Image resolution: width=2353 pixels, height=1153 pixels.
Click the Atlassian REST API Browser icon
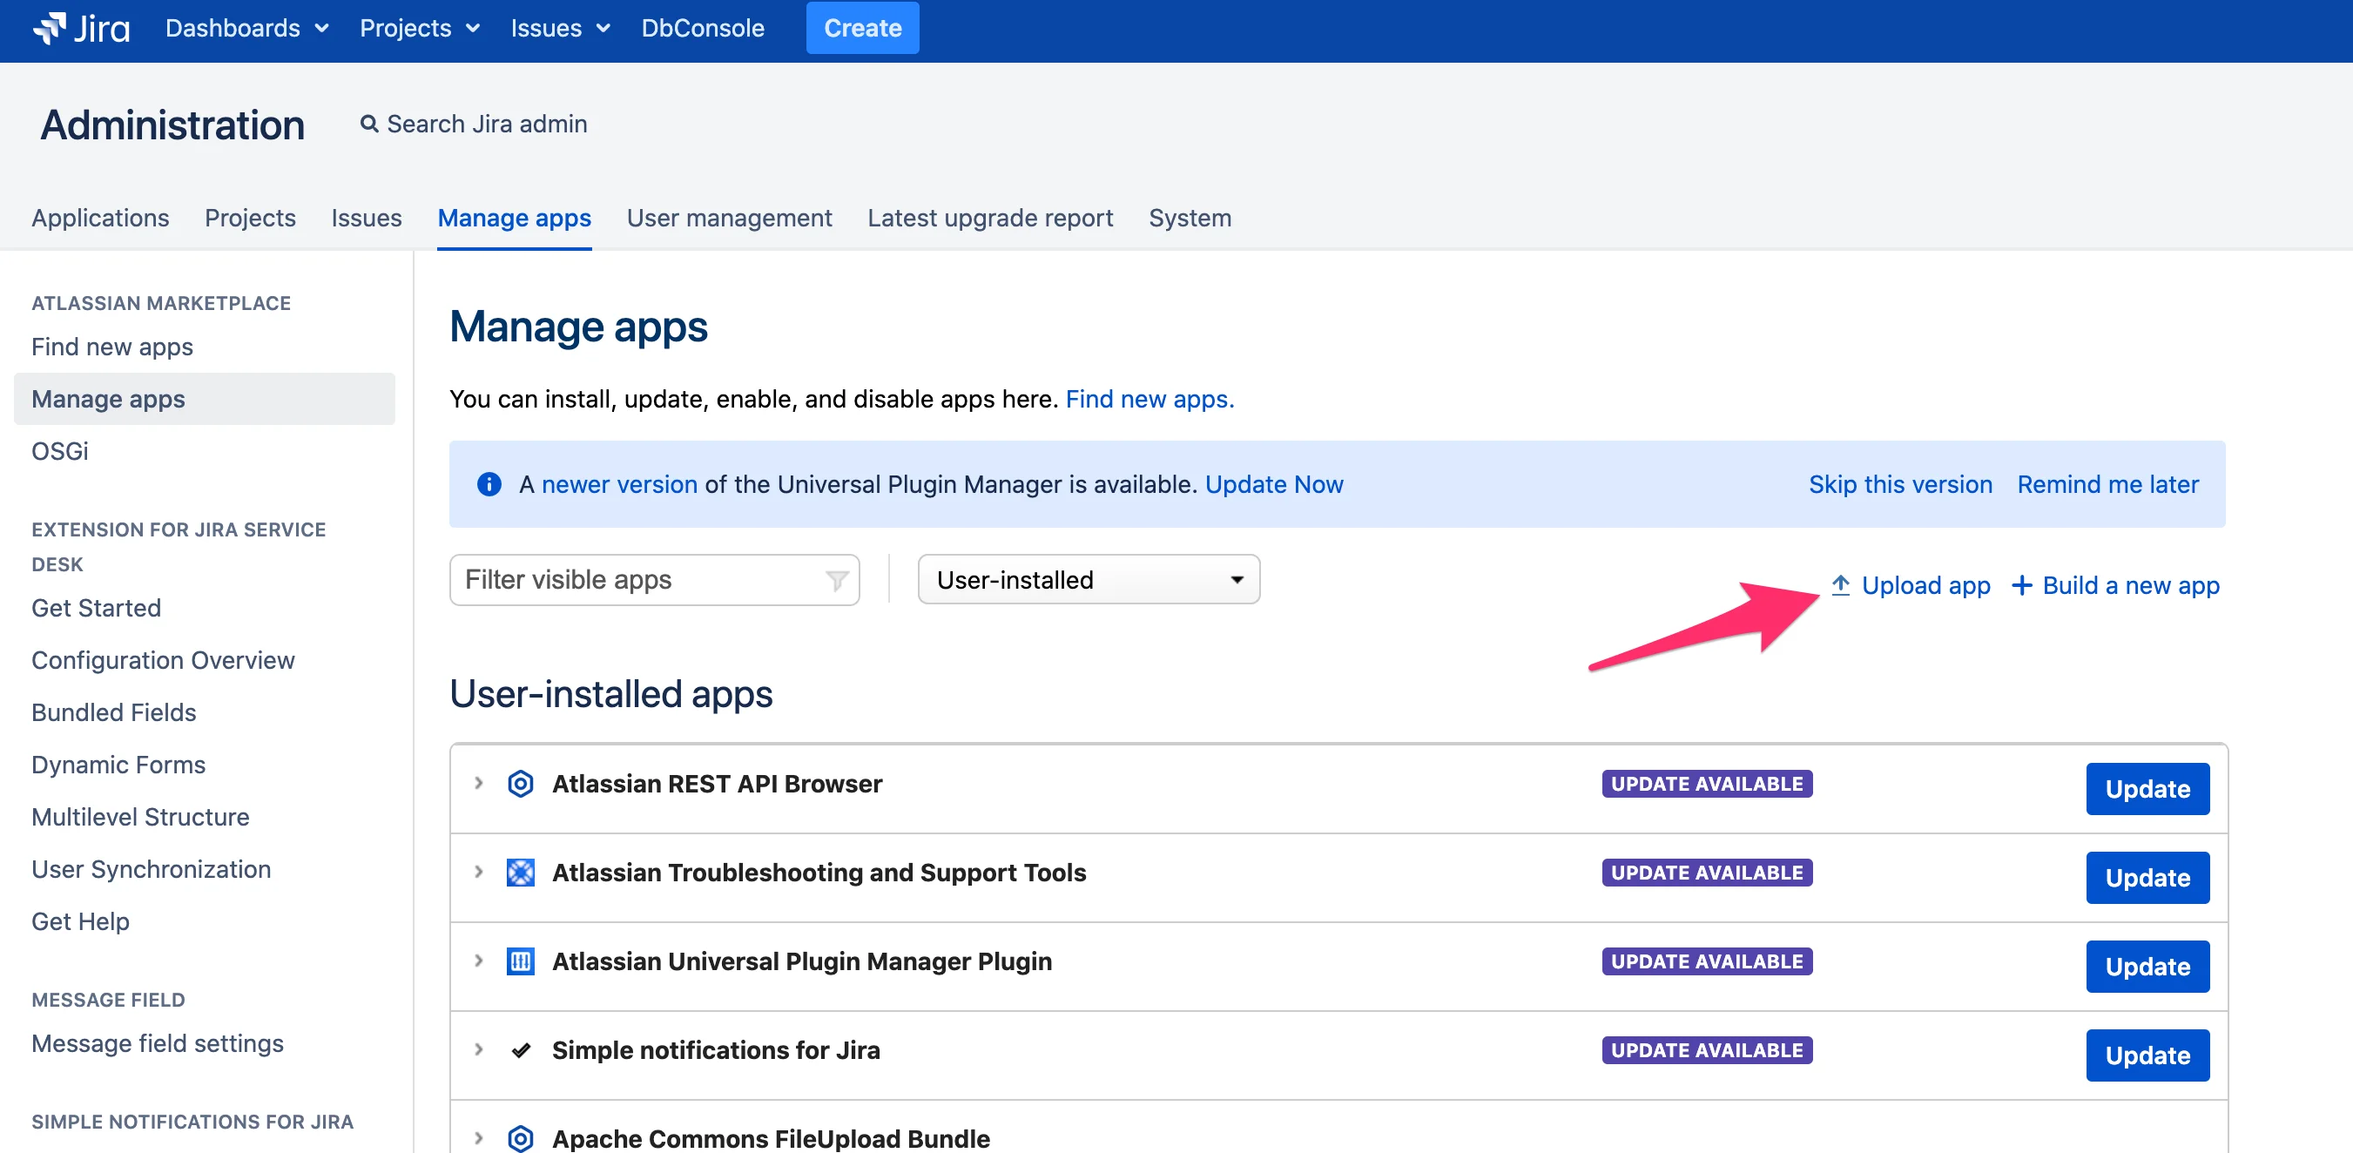(521, 784)
